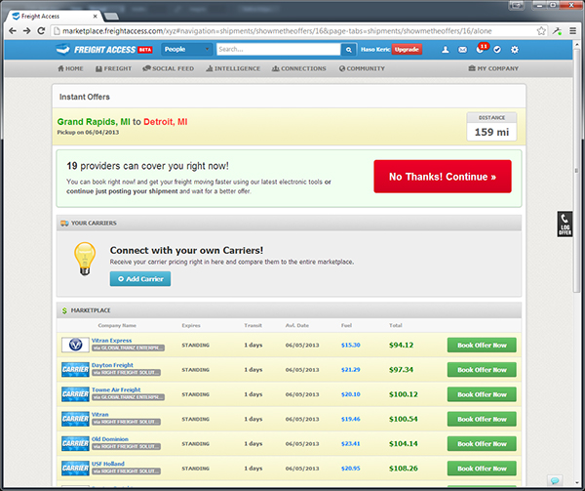Click the Log Offer phone tab
The width and height of the screenshot is (585, 491).
pyautogui.click(x=565, y=225)
